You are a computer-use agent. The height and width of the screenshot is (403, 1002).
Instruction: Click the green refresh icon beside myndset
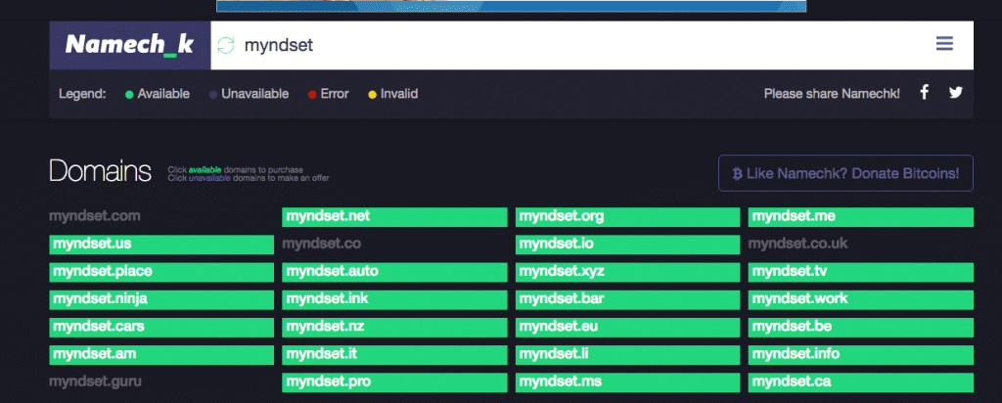tap(226, 45)
